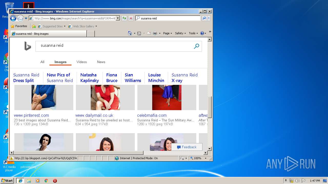Viewport: 328px width, 184px height.
Task: Switch to the News tab
Action: [101, 62]
